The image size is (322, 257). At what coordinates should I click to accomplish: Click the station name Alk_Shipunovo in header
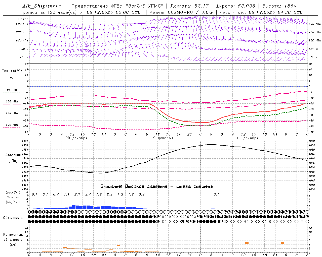(42, 6)
